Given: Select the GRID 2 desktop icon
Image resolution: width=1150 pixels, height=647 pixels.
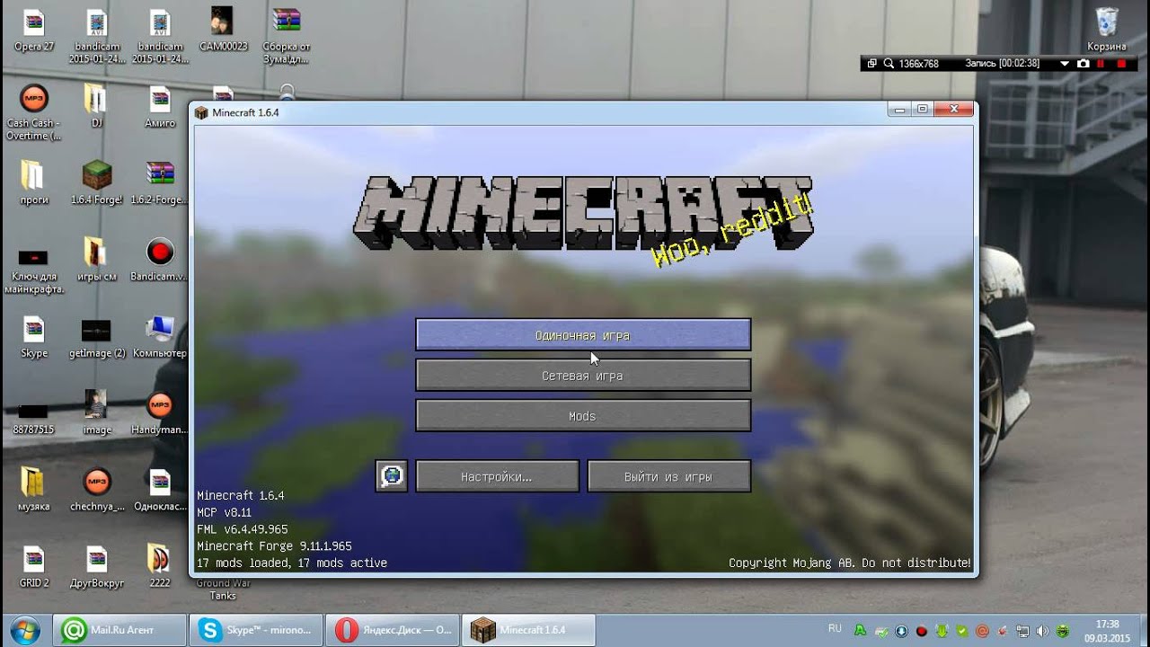Looking at the screenshot, I should pyautogui.click(x=34, y=566).
